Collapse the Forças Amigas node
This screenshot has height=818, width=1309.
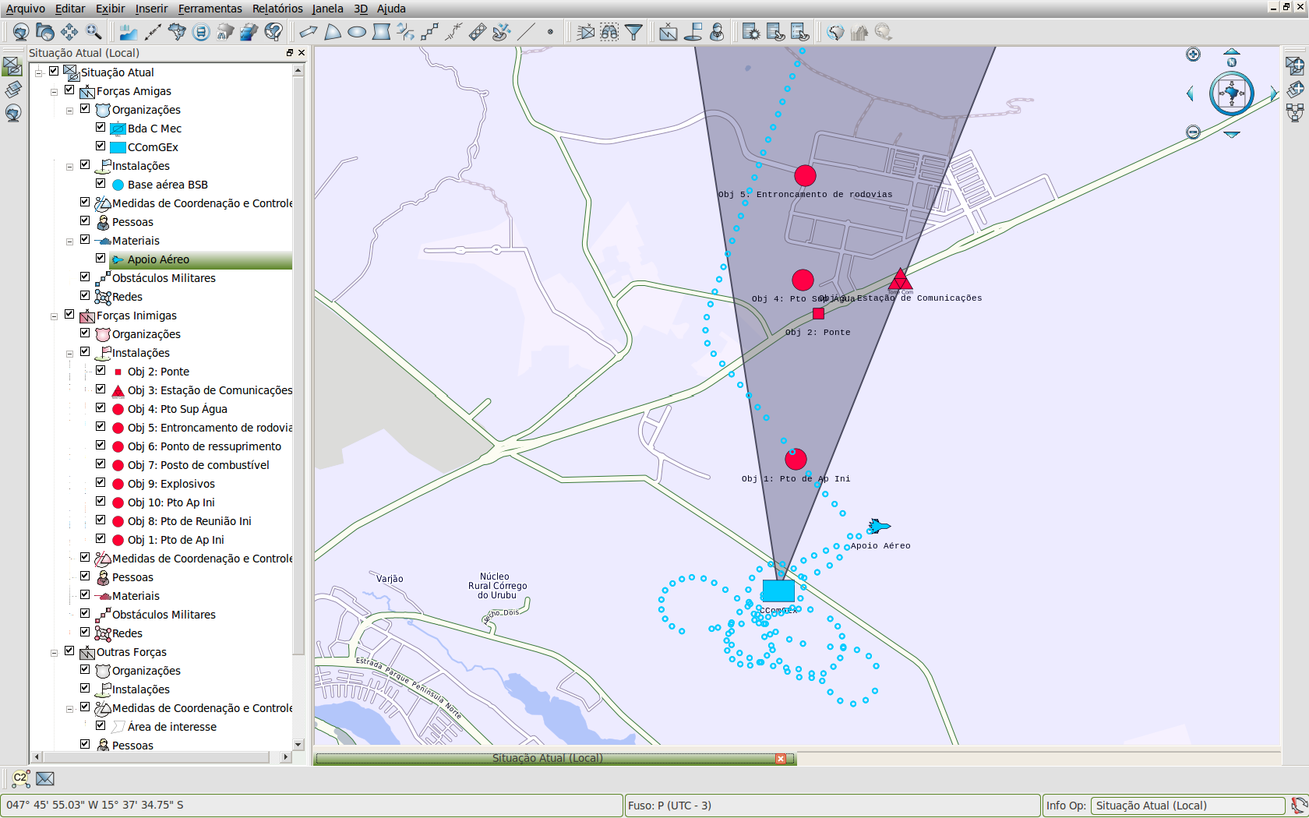tap(54, 92)
